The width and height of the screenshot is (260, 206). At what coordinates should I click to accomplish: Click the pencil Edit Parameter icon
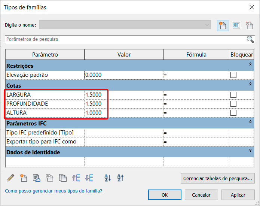click(x=10, y=178)
